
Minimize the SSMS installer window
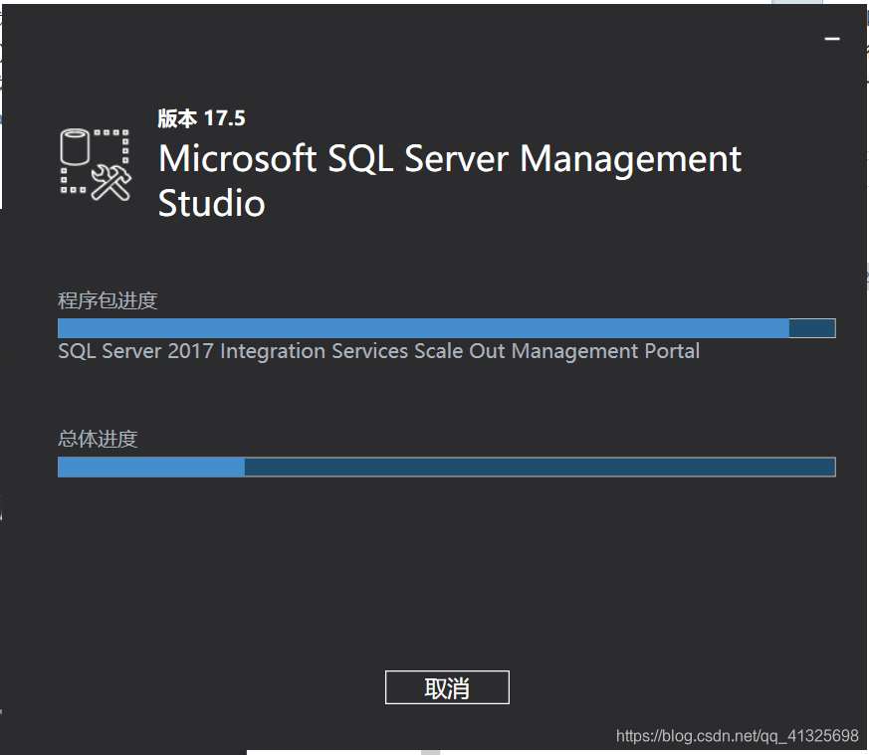832,39
